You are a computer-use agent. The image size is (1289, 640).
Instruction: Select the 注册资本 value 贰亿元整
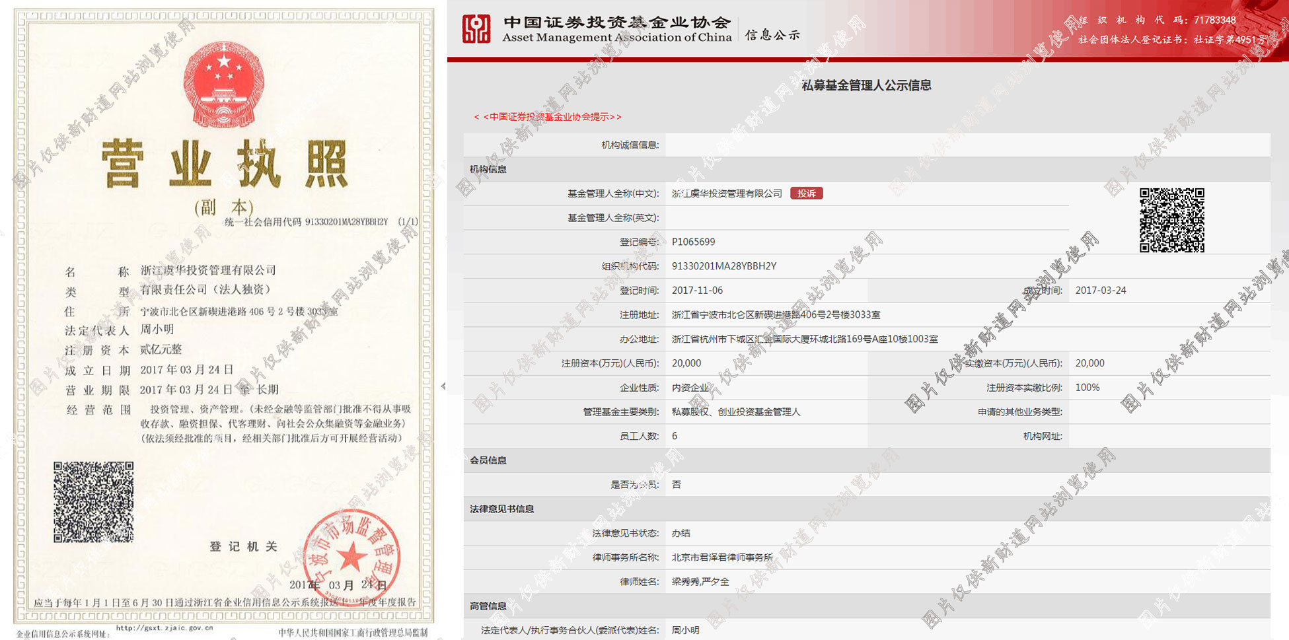pyautogui.click(x=161, y=349)
